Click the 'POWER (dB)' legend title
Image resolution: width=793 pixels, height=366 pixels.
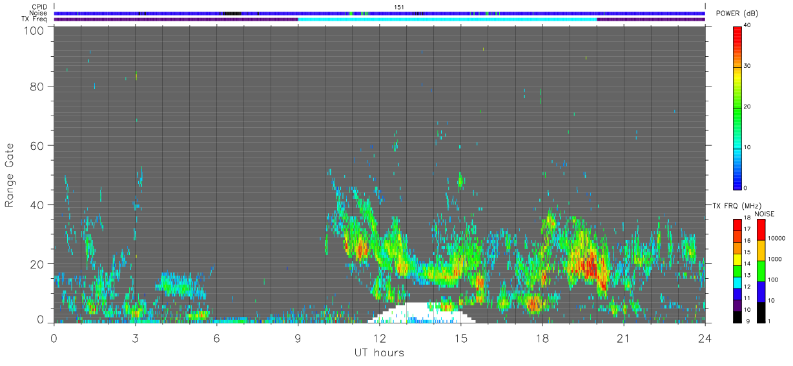pyautogui.click(x=737, y=14)
